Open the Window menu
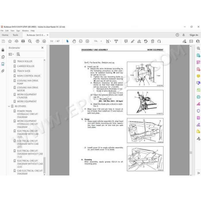Image resolution: width=201 pixels, height=201 pixels. 25,31
